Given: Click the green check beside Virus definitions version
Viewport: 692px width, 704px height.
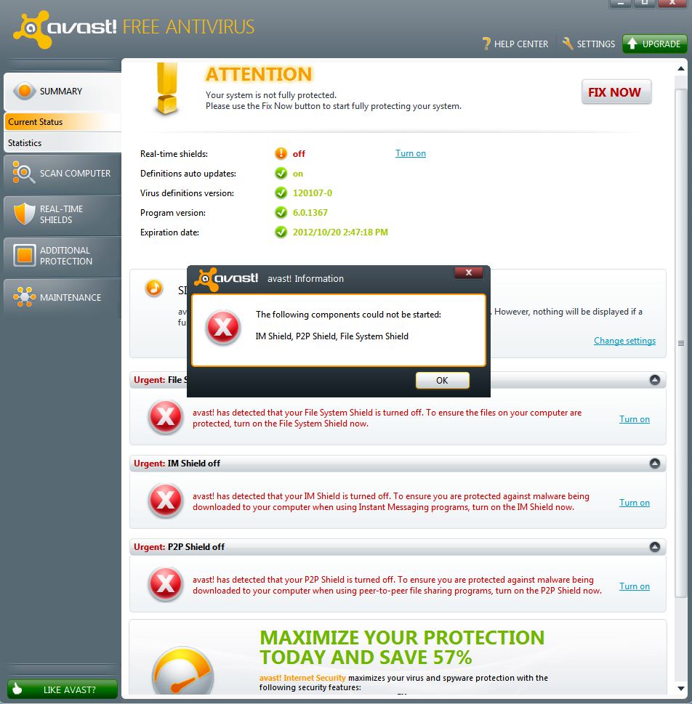Looking at the screenshot, I should click(x=281, y=193).
